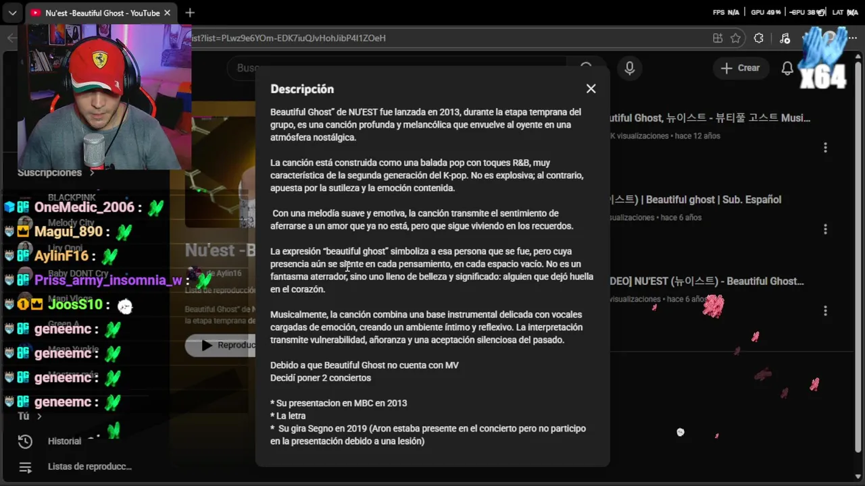Image resolution: width=865 pixels, height=486 pixels.
Task: Open options menu for the 'hace 12 años' video
Action: (825, 147)
